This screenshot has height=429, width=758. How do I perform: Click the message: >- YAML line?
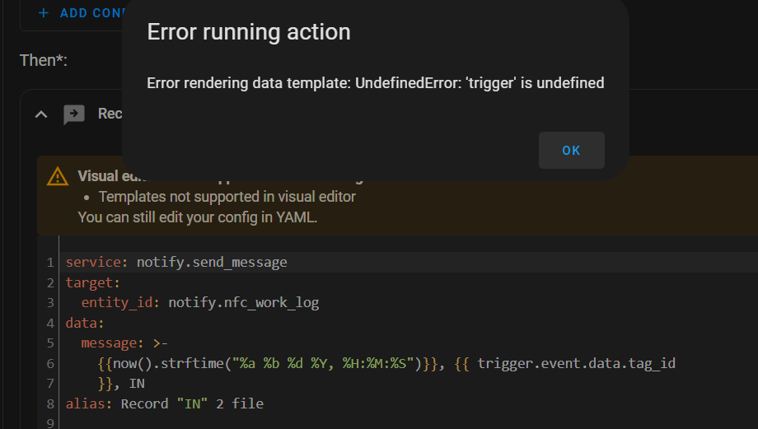[x=124, y=343]
